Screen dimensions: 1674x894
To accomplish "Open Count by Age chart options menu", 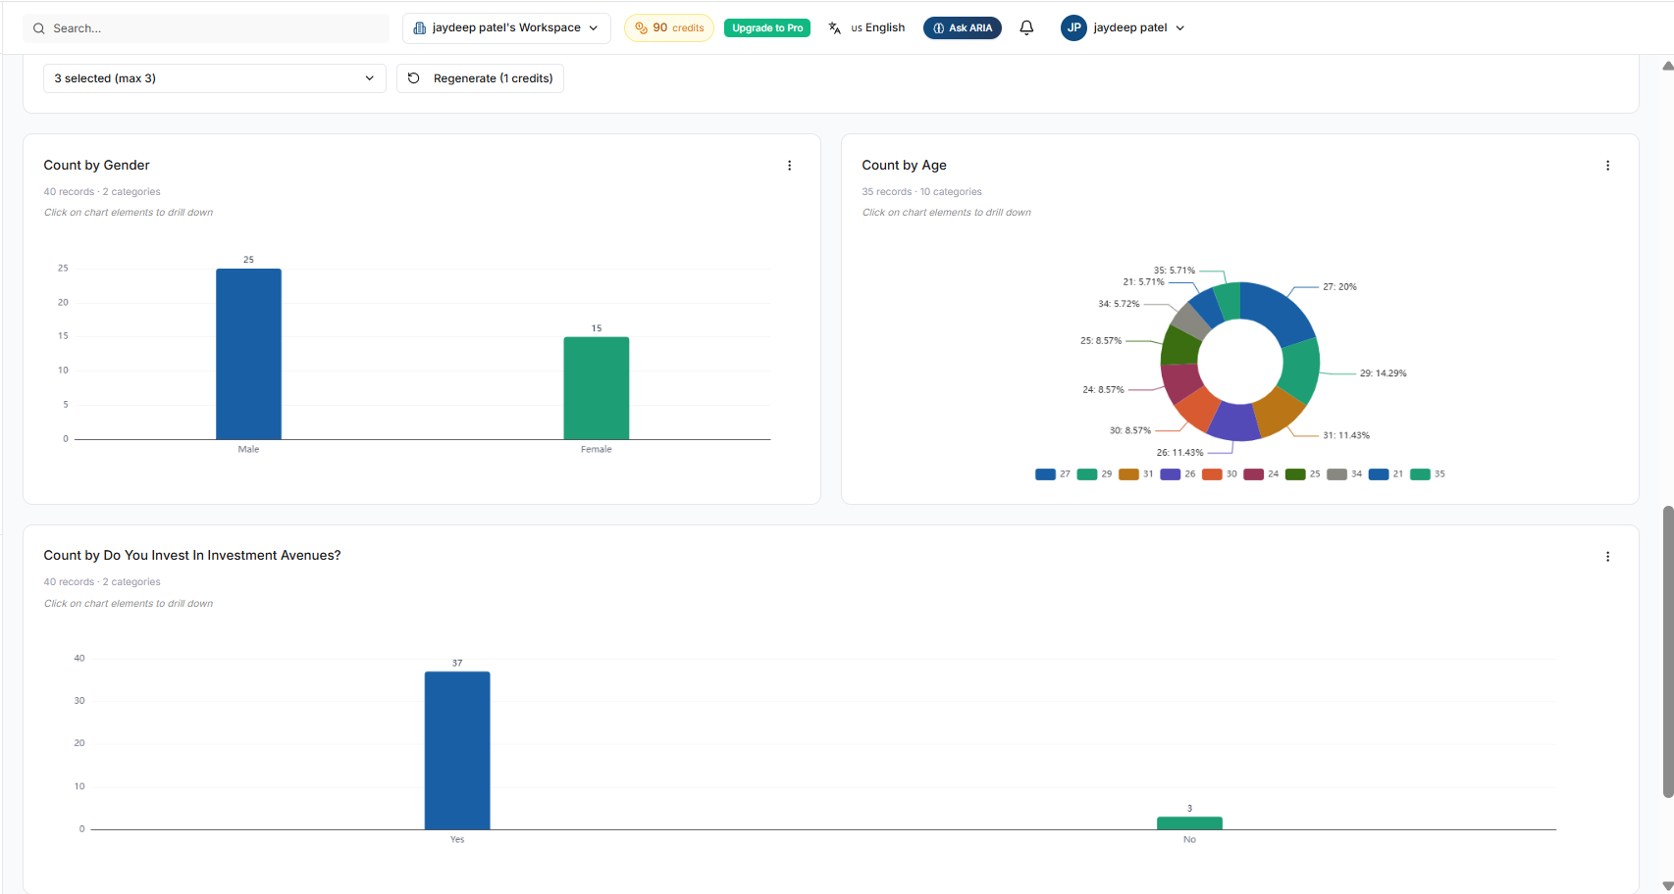I will click(1607, 166).
